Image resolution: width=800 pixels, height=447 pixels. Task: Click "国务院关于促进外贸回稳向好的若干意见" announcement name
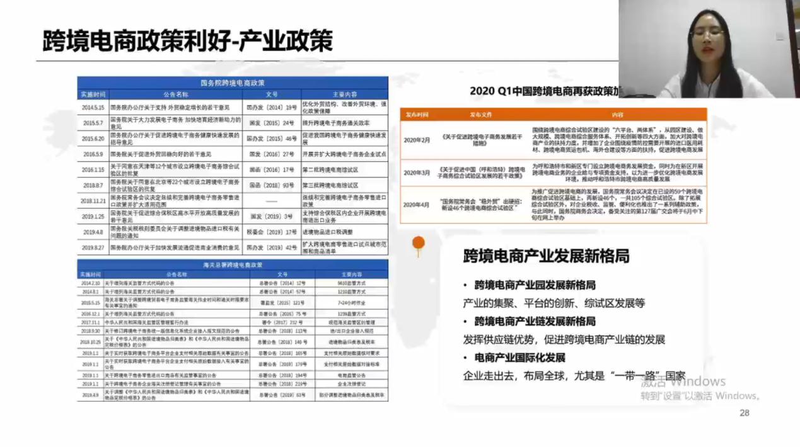coord(161,154)
